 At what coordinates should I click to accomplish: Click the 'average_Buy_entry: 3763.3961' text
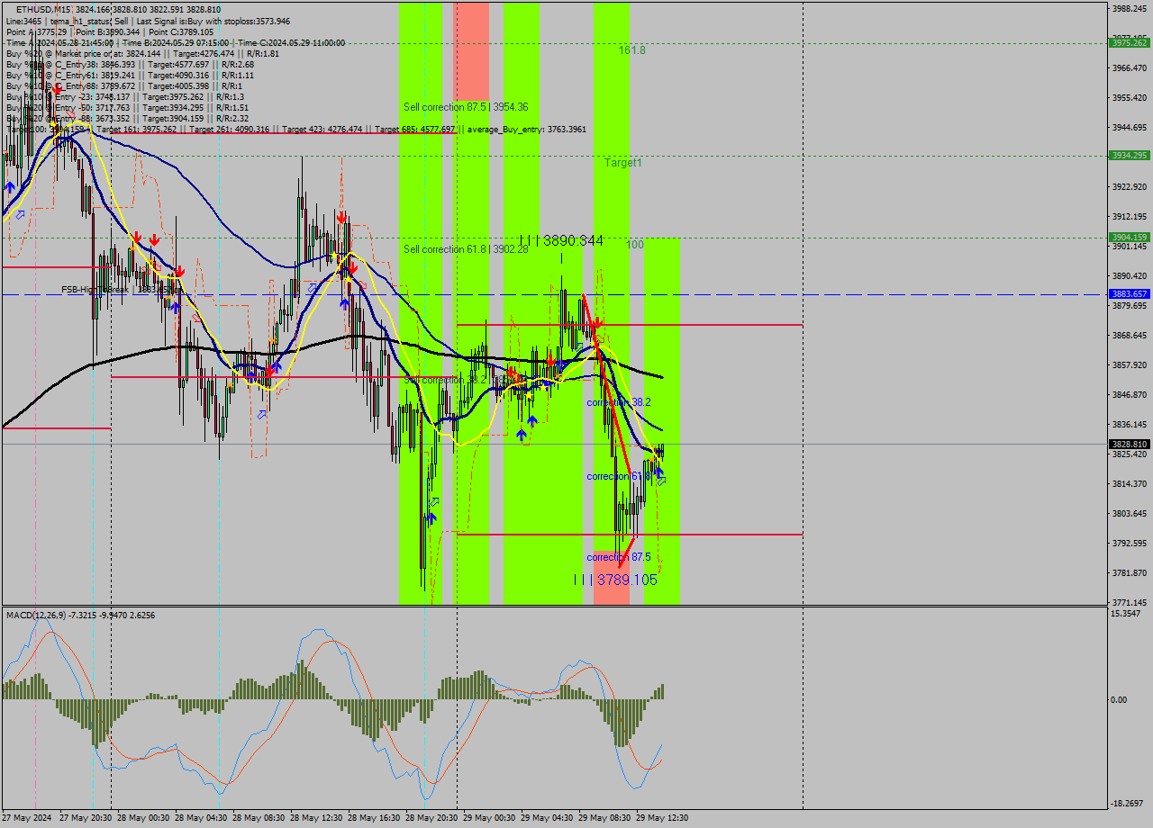(526, 129)
